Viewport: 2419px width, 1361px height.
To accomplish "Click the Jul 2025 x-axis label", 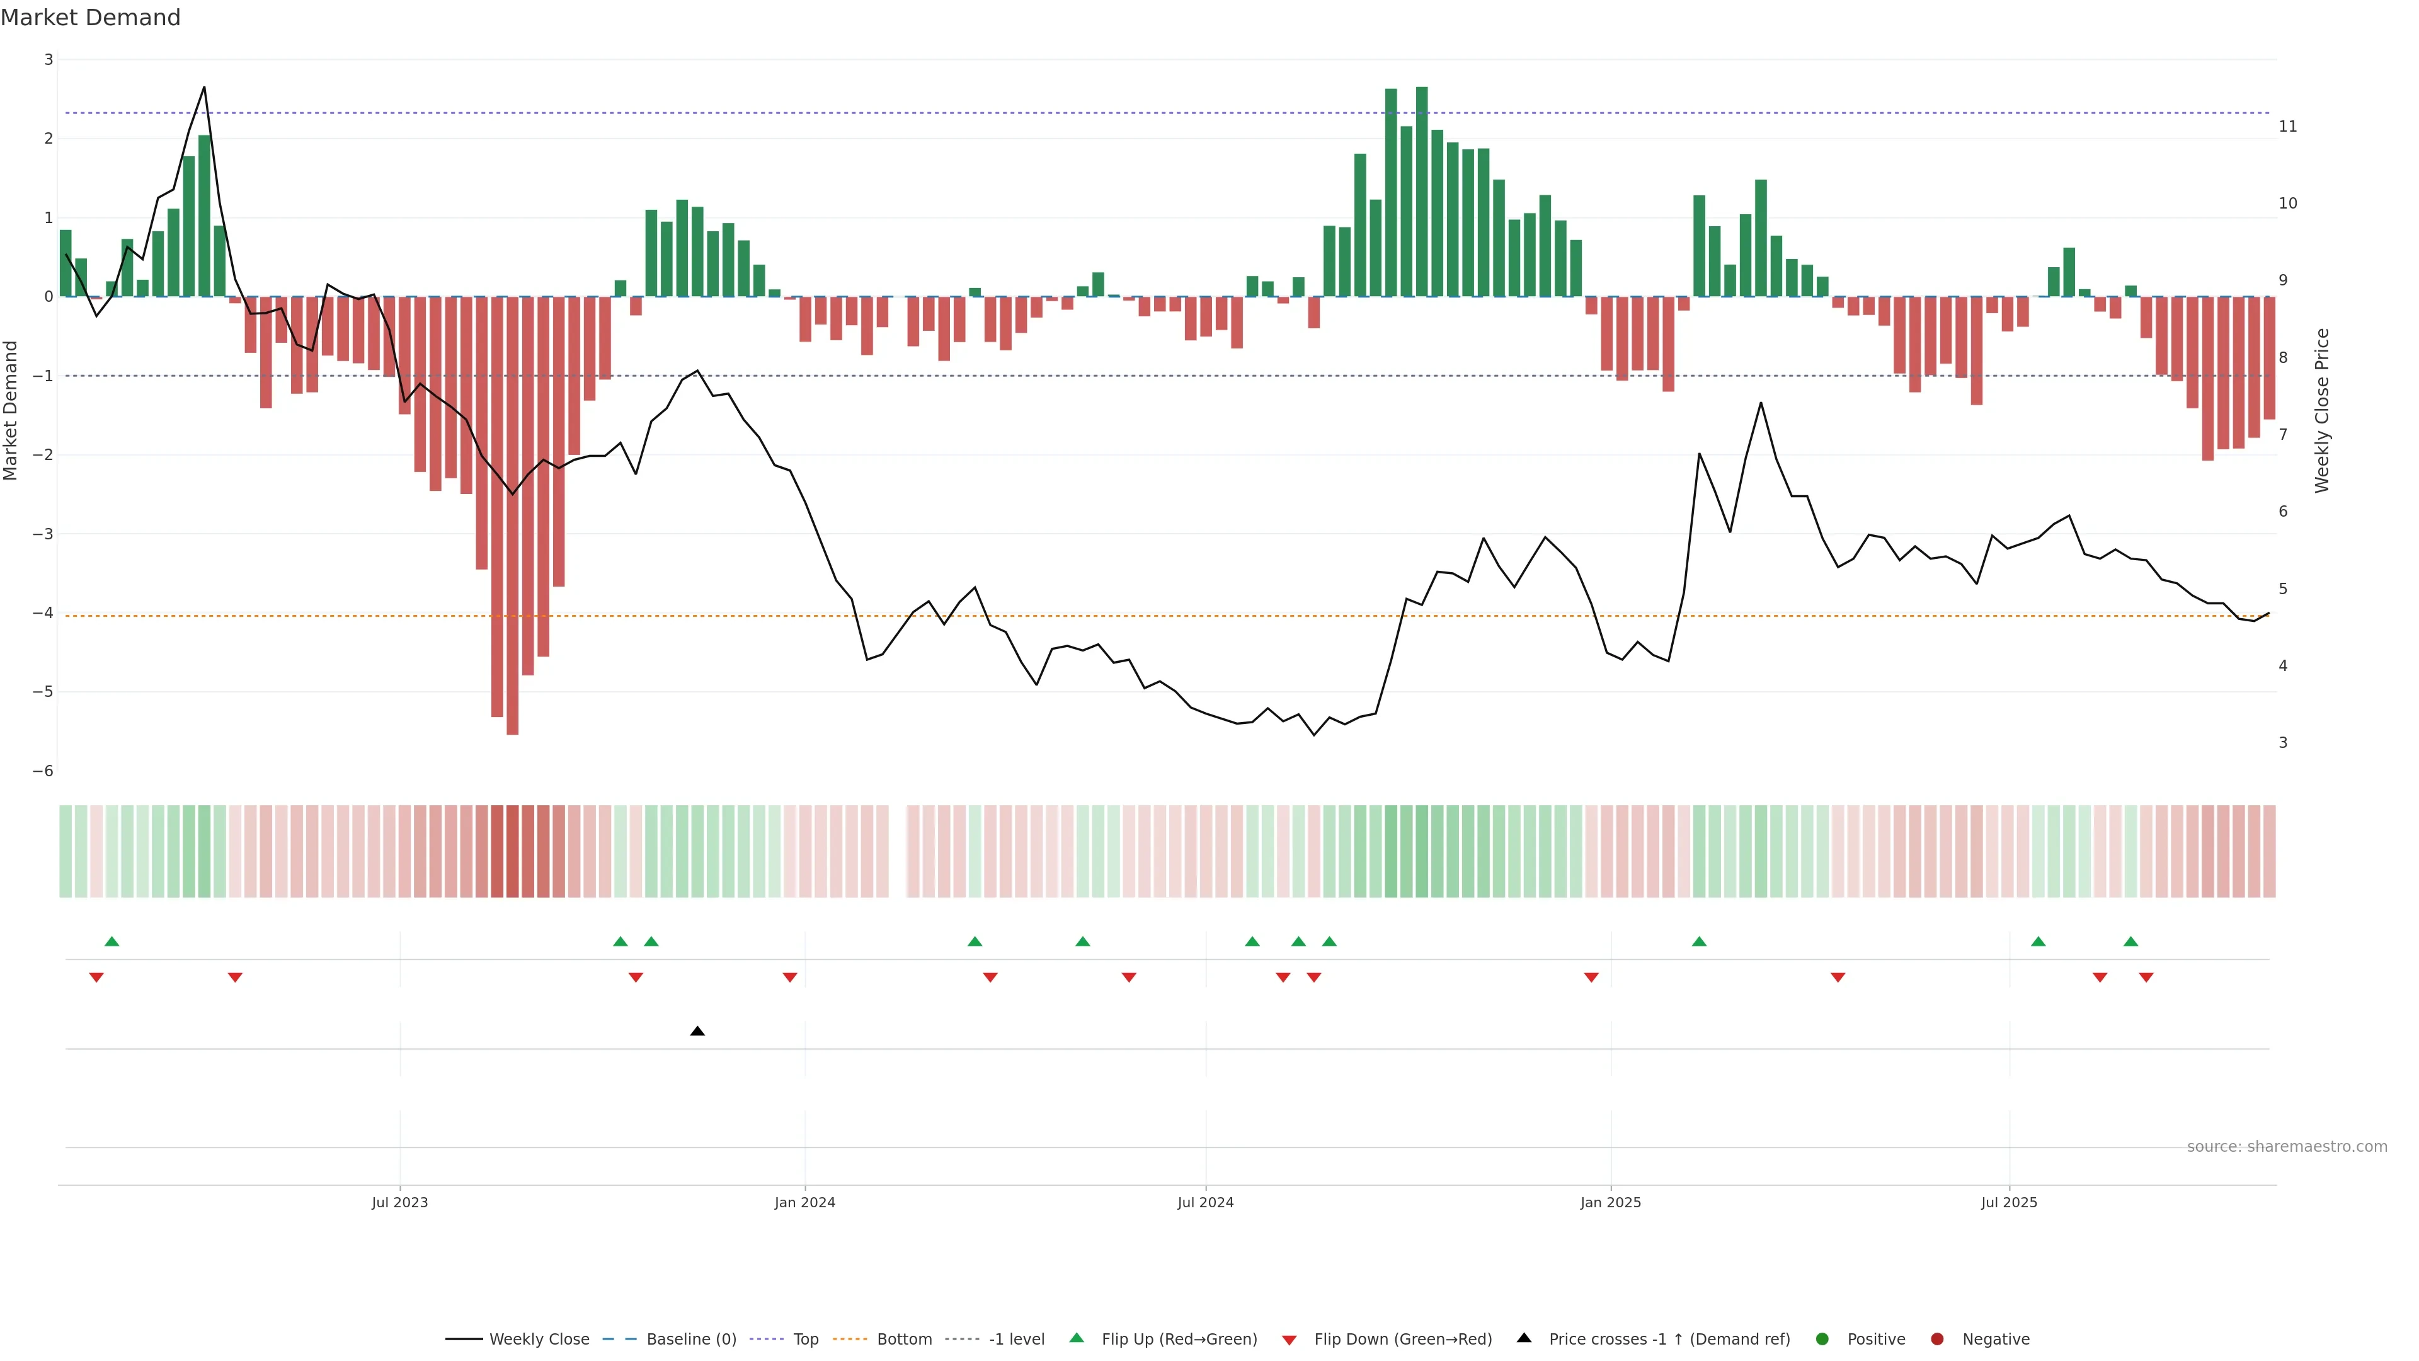I will pos(2009,1202).
